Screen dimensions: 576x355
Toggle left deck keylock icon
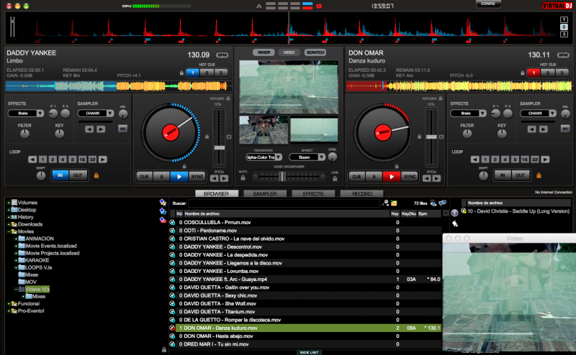(228, 98)
